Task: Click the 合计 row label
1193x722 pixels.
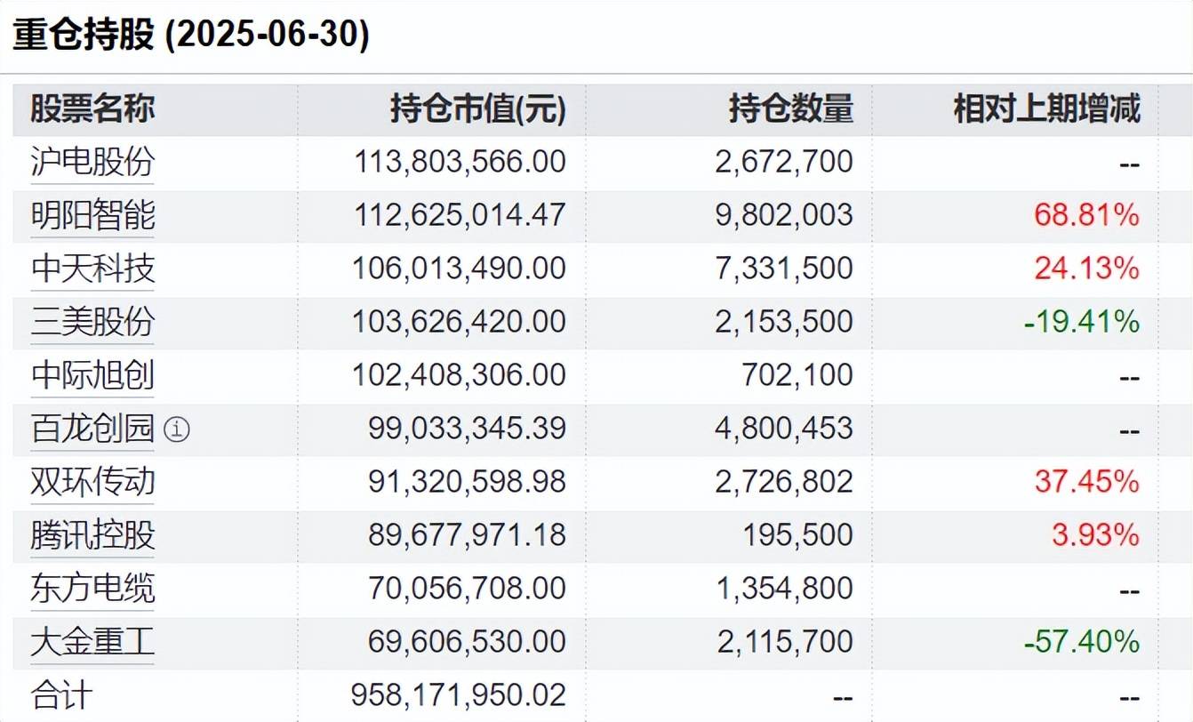Action: [61, 695]
